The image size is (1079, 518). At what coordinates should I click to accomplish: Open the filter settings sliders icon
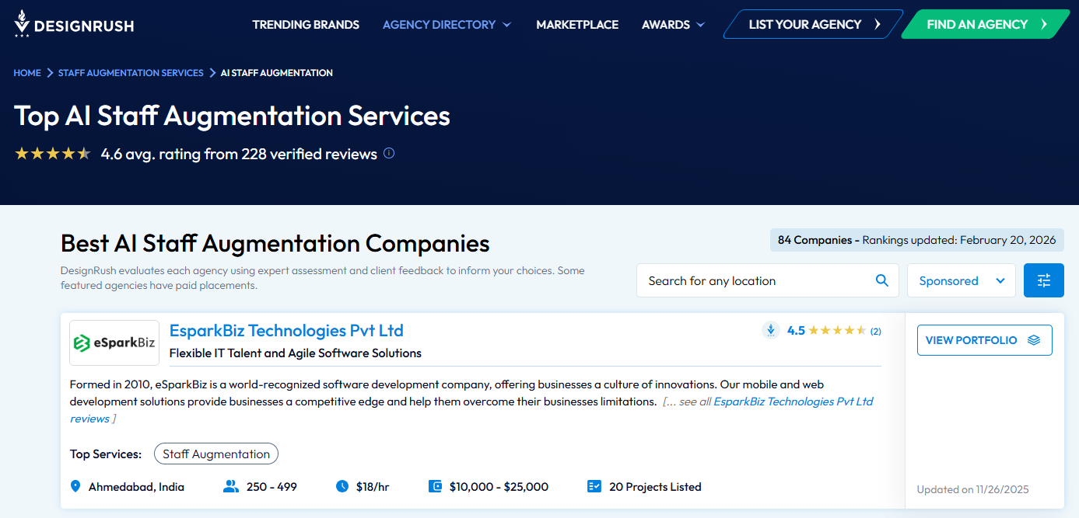coord(1044,280)
